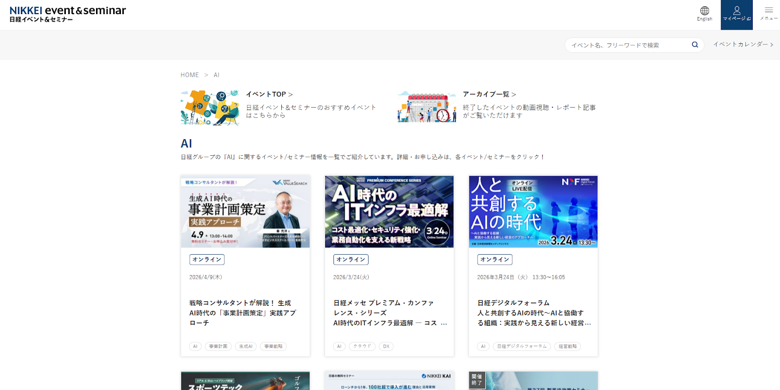The width and height of the screenshot is (780, 390).
Task: Switch language via English globe icon
Action: tap(704, 14)
